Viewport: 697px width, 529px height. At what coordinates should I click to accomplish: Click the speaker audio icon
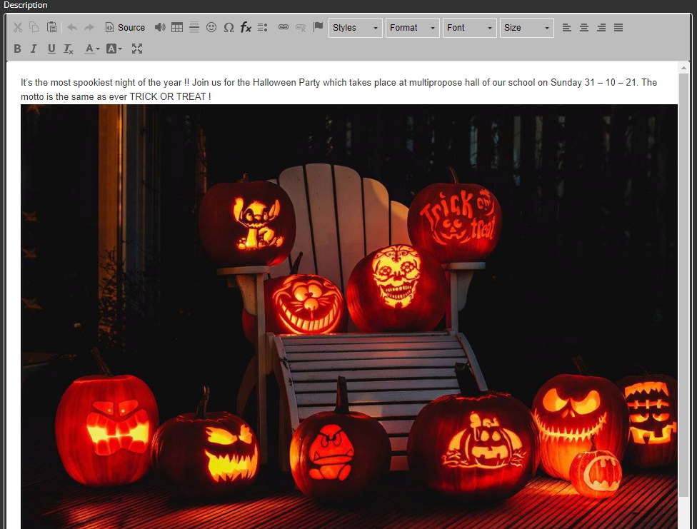point(160,28)
